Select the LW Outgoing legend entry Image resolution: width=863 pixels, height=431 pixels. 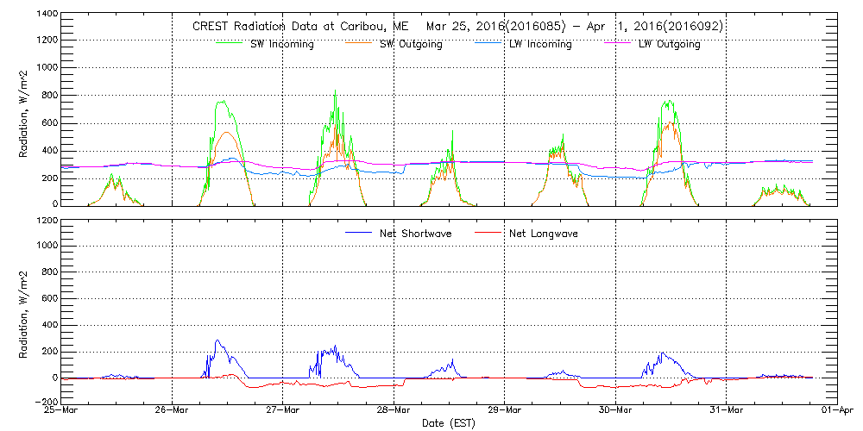pyautogui.click(x=669, y=45)
